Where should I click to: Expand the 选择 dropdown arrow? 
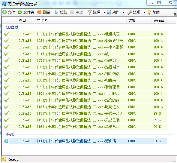coord(104,12)
